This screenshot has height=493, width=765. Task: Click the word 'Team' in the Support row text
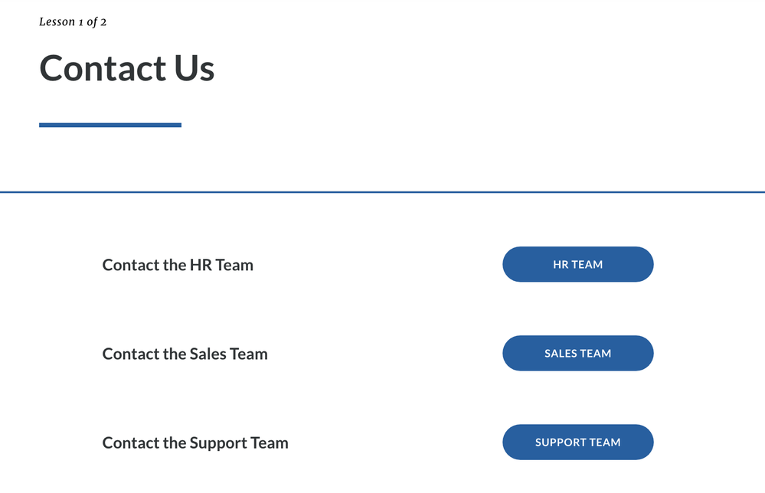point(269,442)
